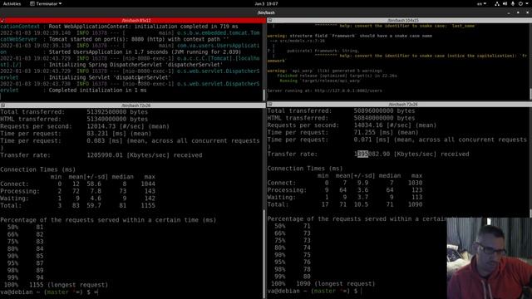Click right pane 'Connect:' row max 1030
This screenshot has height=299, width=532.
tap(416, 183)
